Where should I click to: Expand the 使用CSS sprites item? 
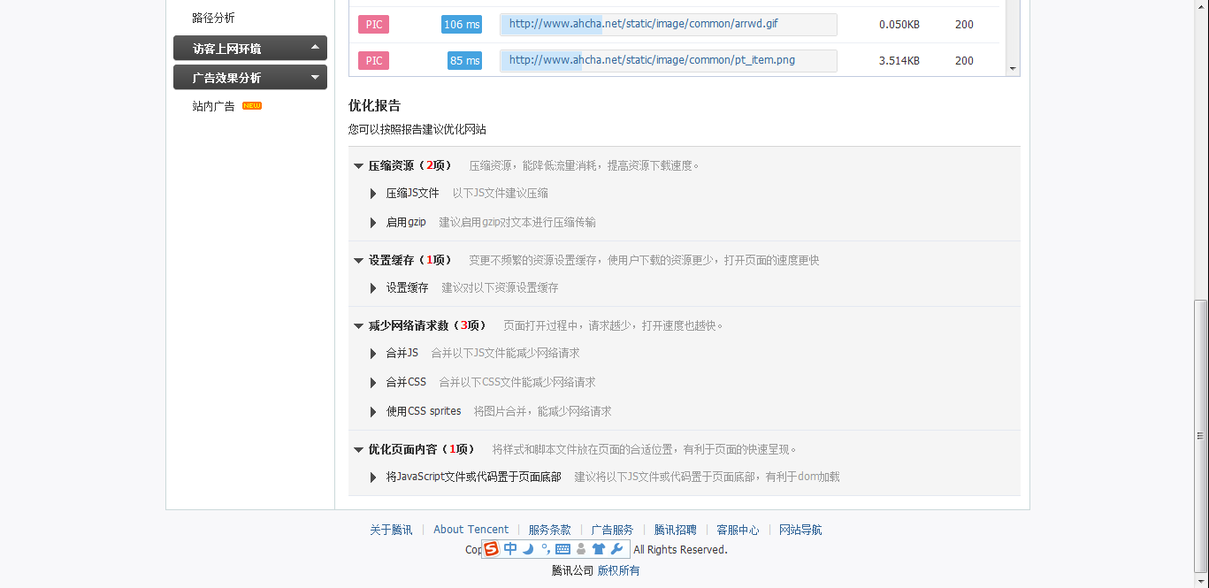(373, 412)
